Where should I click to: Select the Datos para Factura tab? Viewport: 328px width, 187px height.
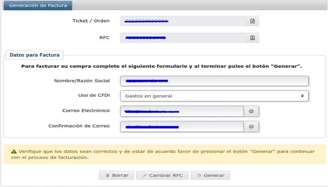pyautogui.click(x=35, y=55)
